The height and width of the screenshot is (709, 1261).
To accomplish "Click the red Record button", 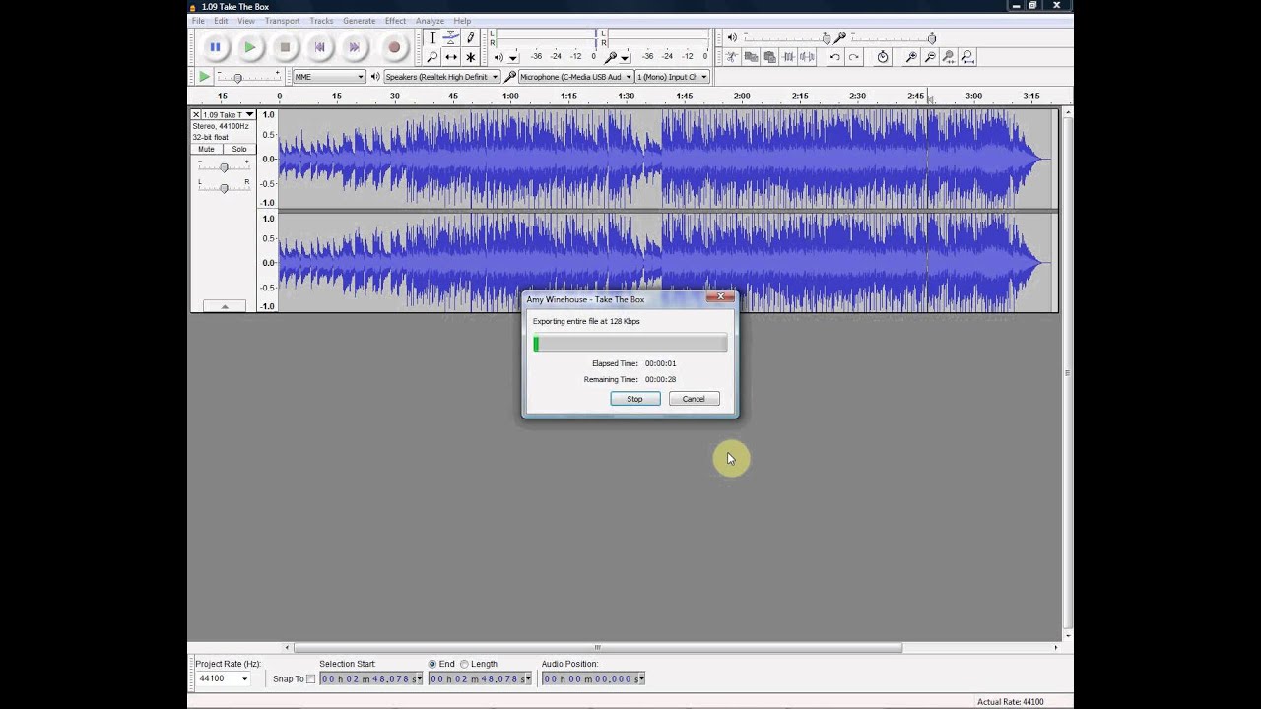I will 393,46.
